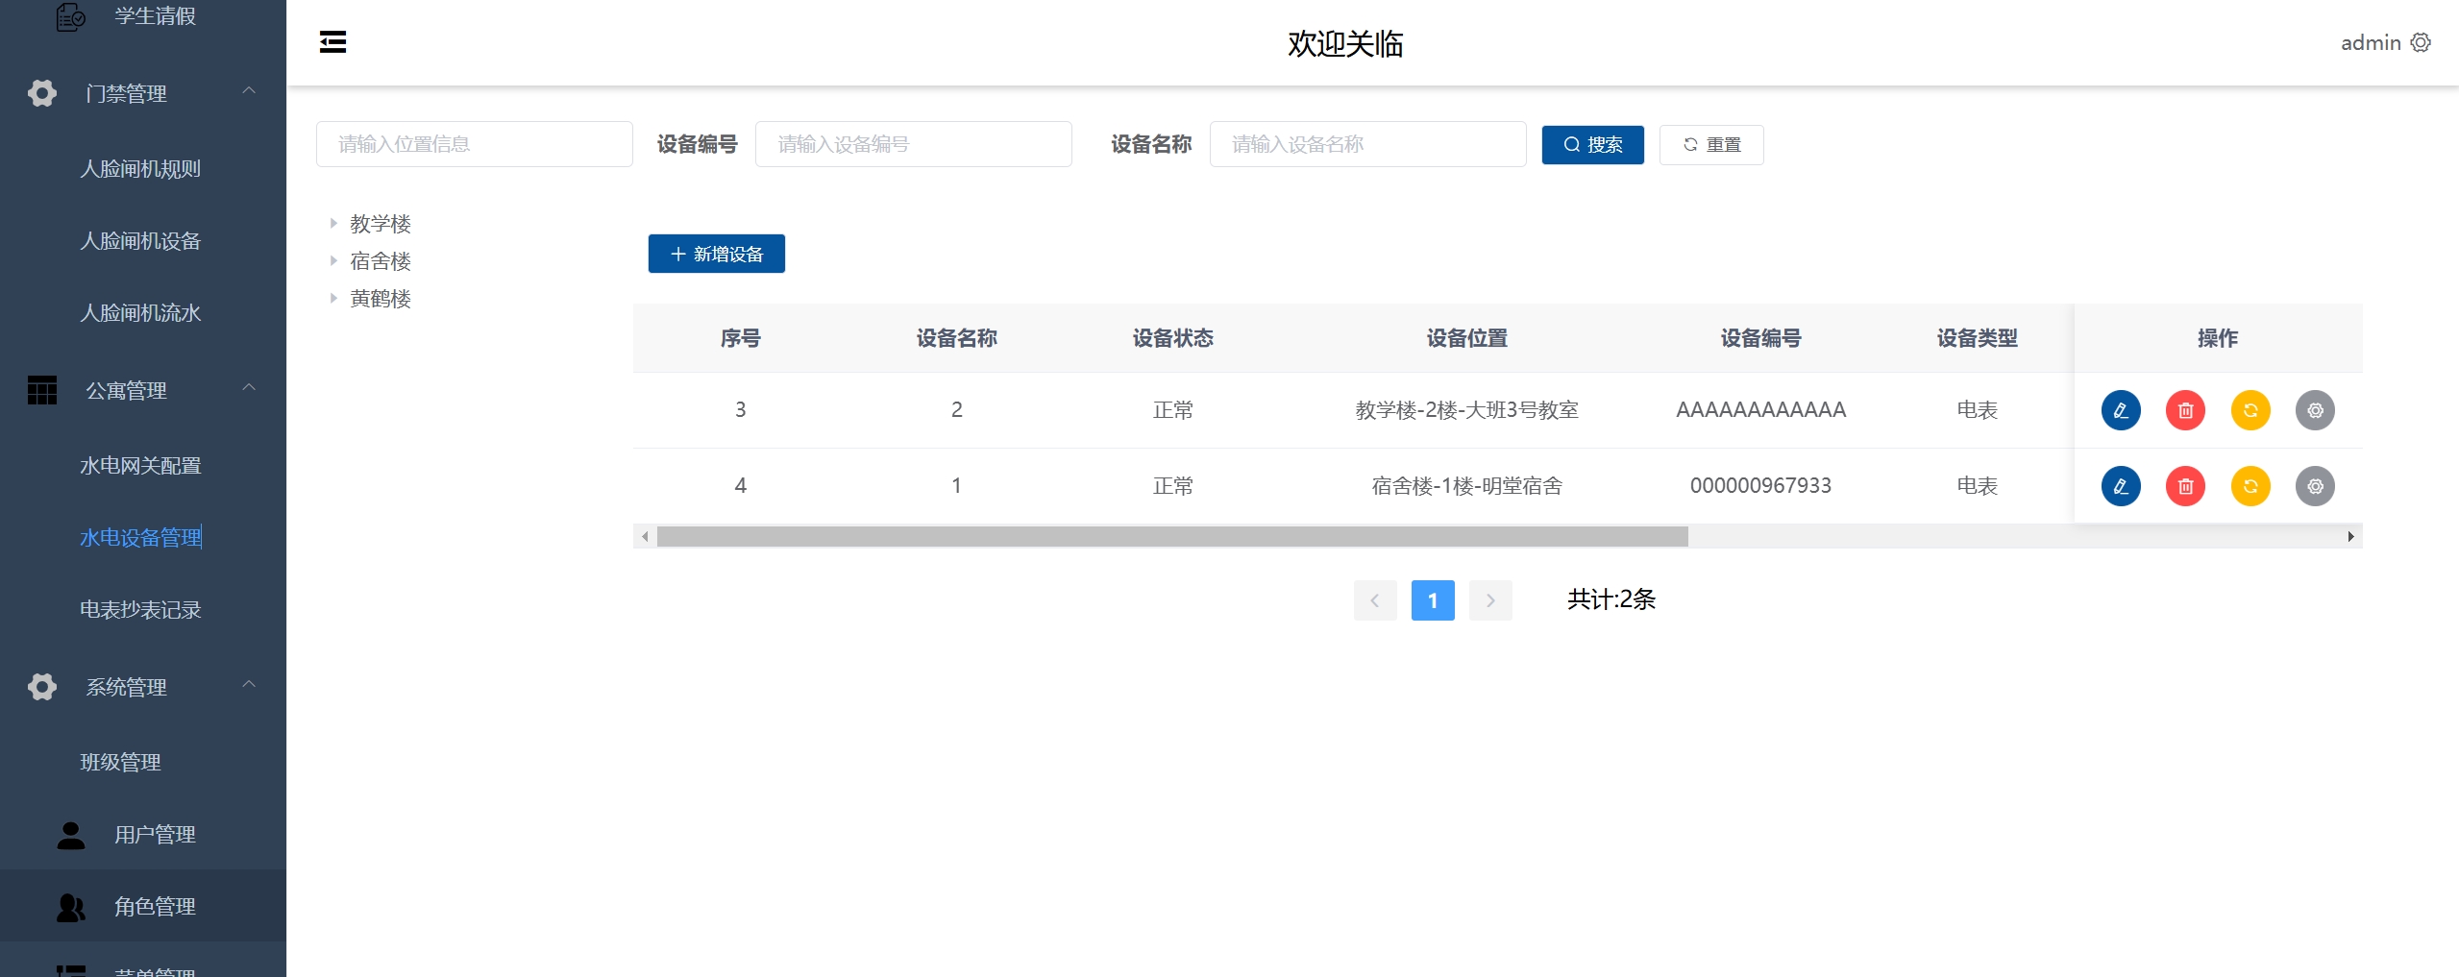Expand the 黄鹤楼 tree node
This screenshot has width=2459, height=977.
pos(333,298)
